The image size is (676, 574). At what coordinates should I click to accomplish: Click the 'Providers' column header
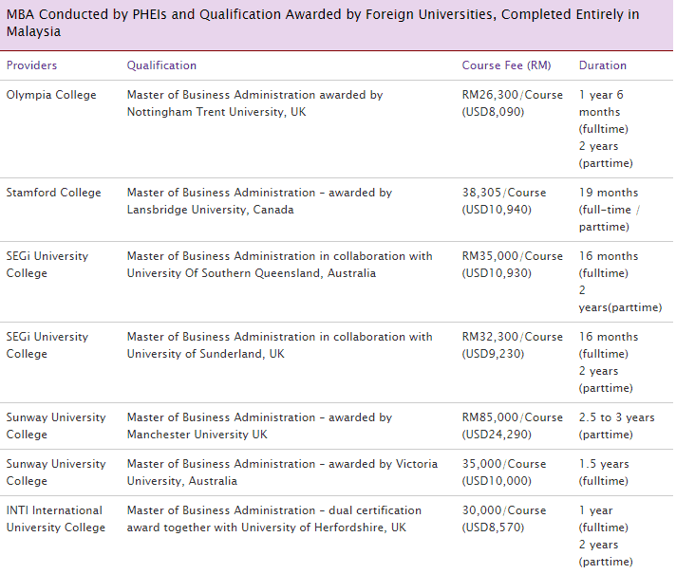(x=31, y=65)
